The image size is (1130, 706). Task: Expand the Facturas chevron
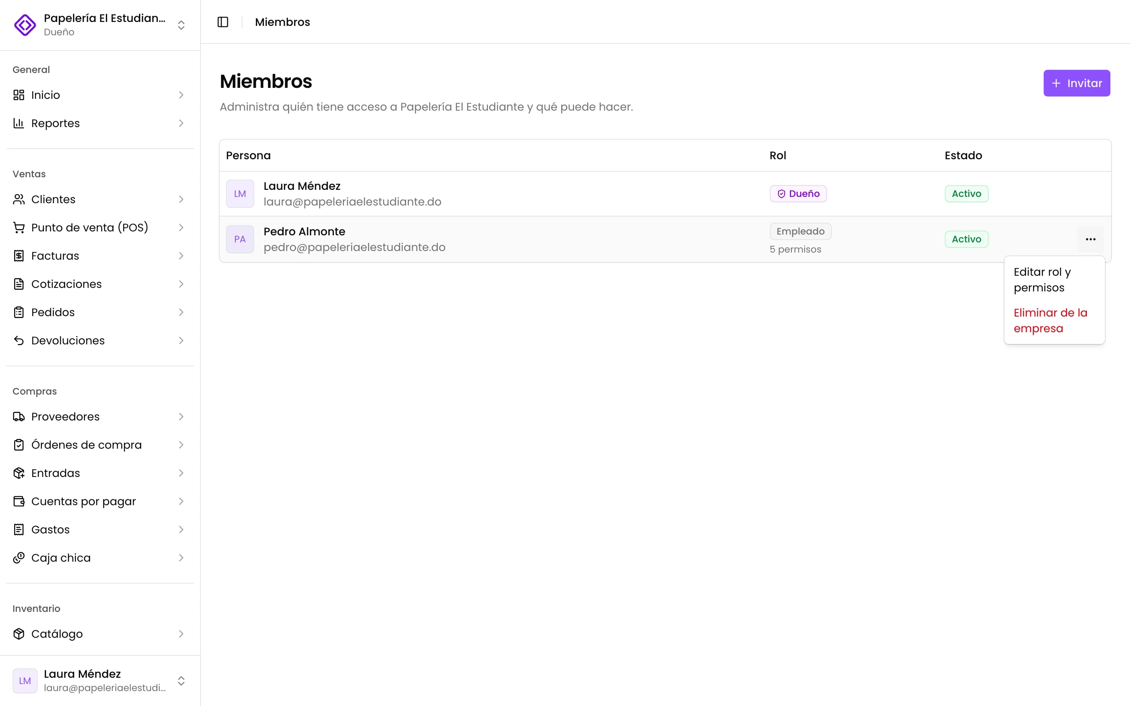181,256
